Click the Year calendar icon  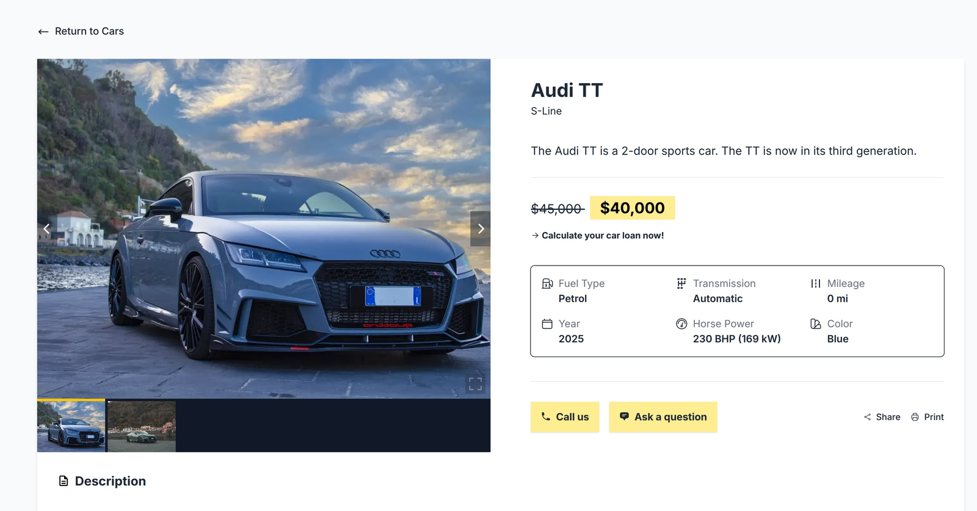[547, 324]
